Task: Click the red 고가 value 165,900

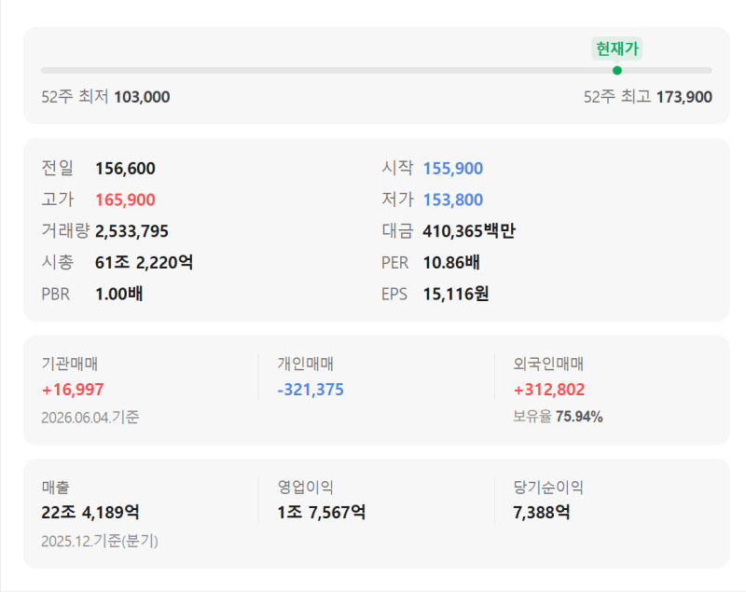Action: point(125,200)
